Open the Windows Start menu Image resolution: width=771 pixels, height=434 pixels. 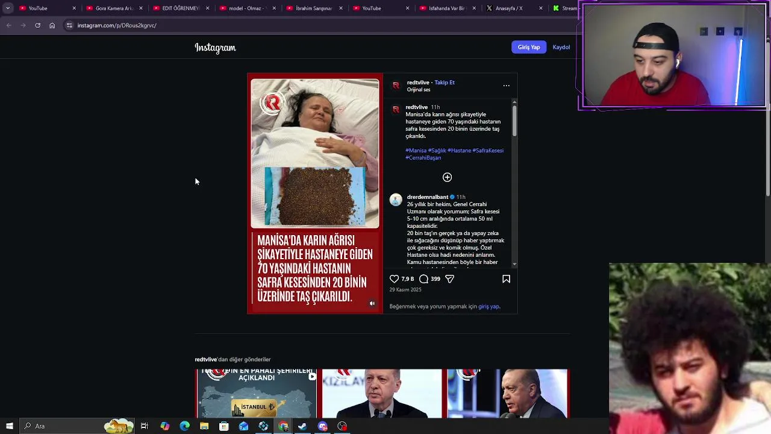(9, 426)
